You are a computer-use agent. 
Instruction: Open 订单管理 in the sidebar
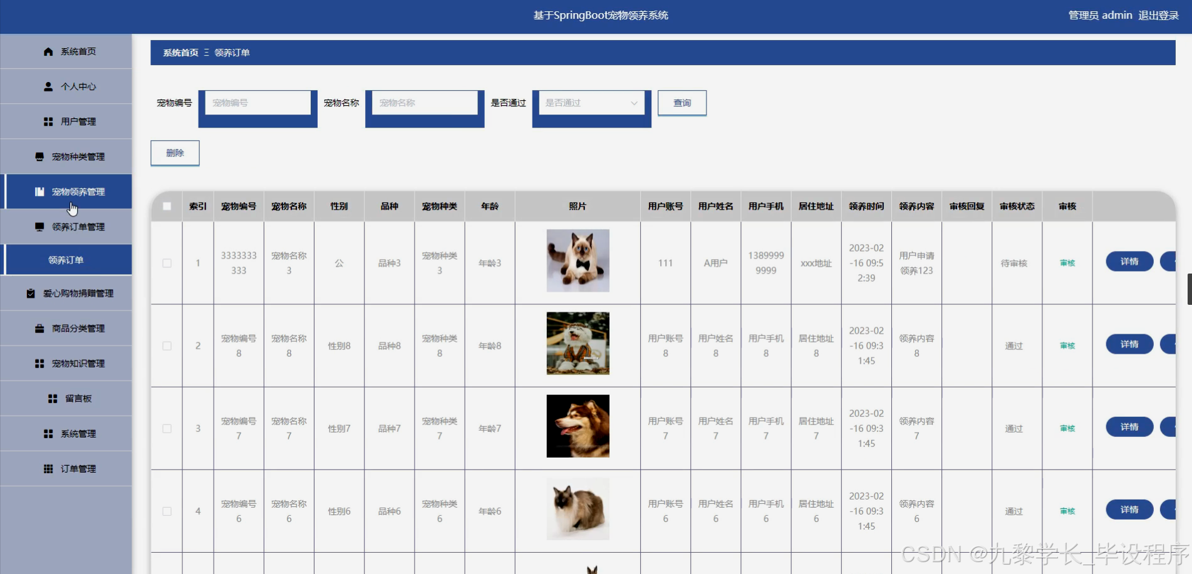[x=66, y=468]
